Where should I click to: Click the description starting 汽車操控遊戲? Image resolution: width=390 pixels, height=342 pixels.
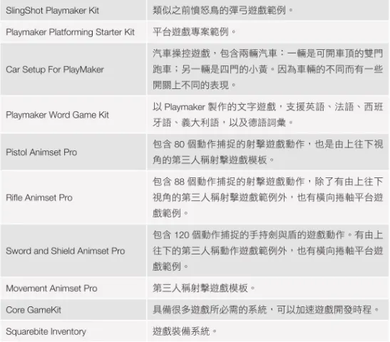click(267, 69)
